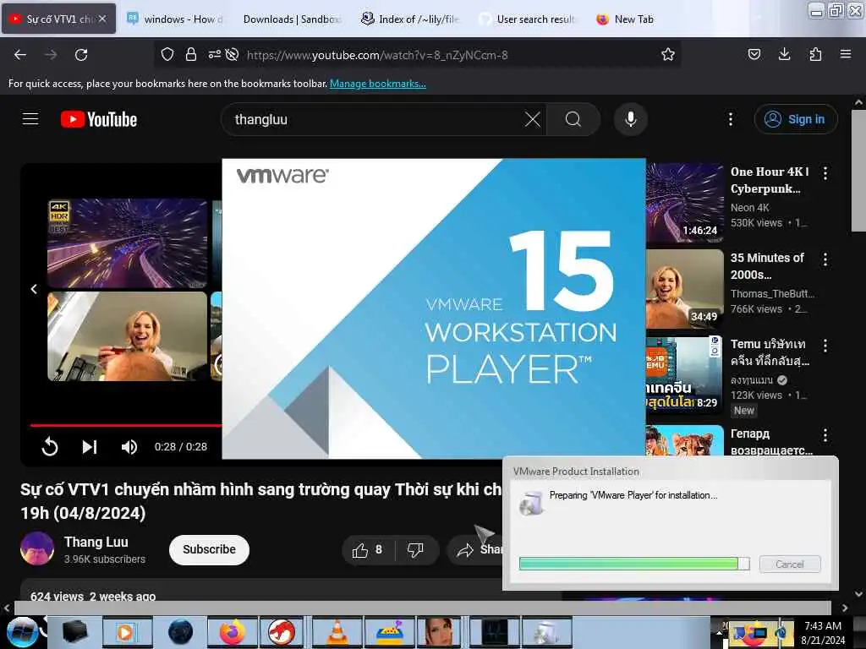
Task: Skip to the next video
Action: tap(90, 446)
